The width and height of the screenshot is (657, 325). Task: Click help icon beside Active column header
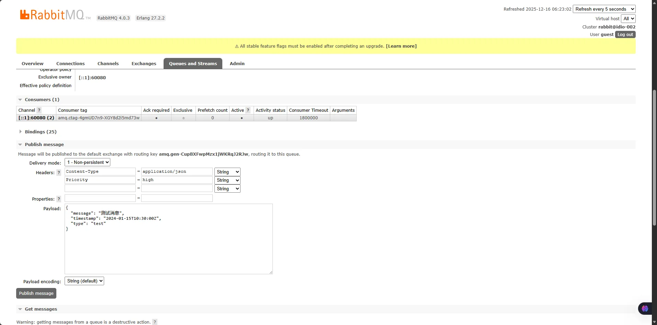(x=248, y=110)
